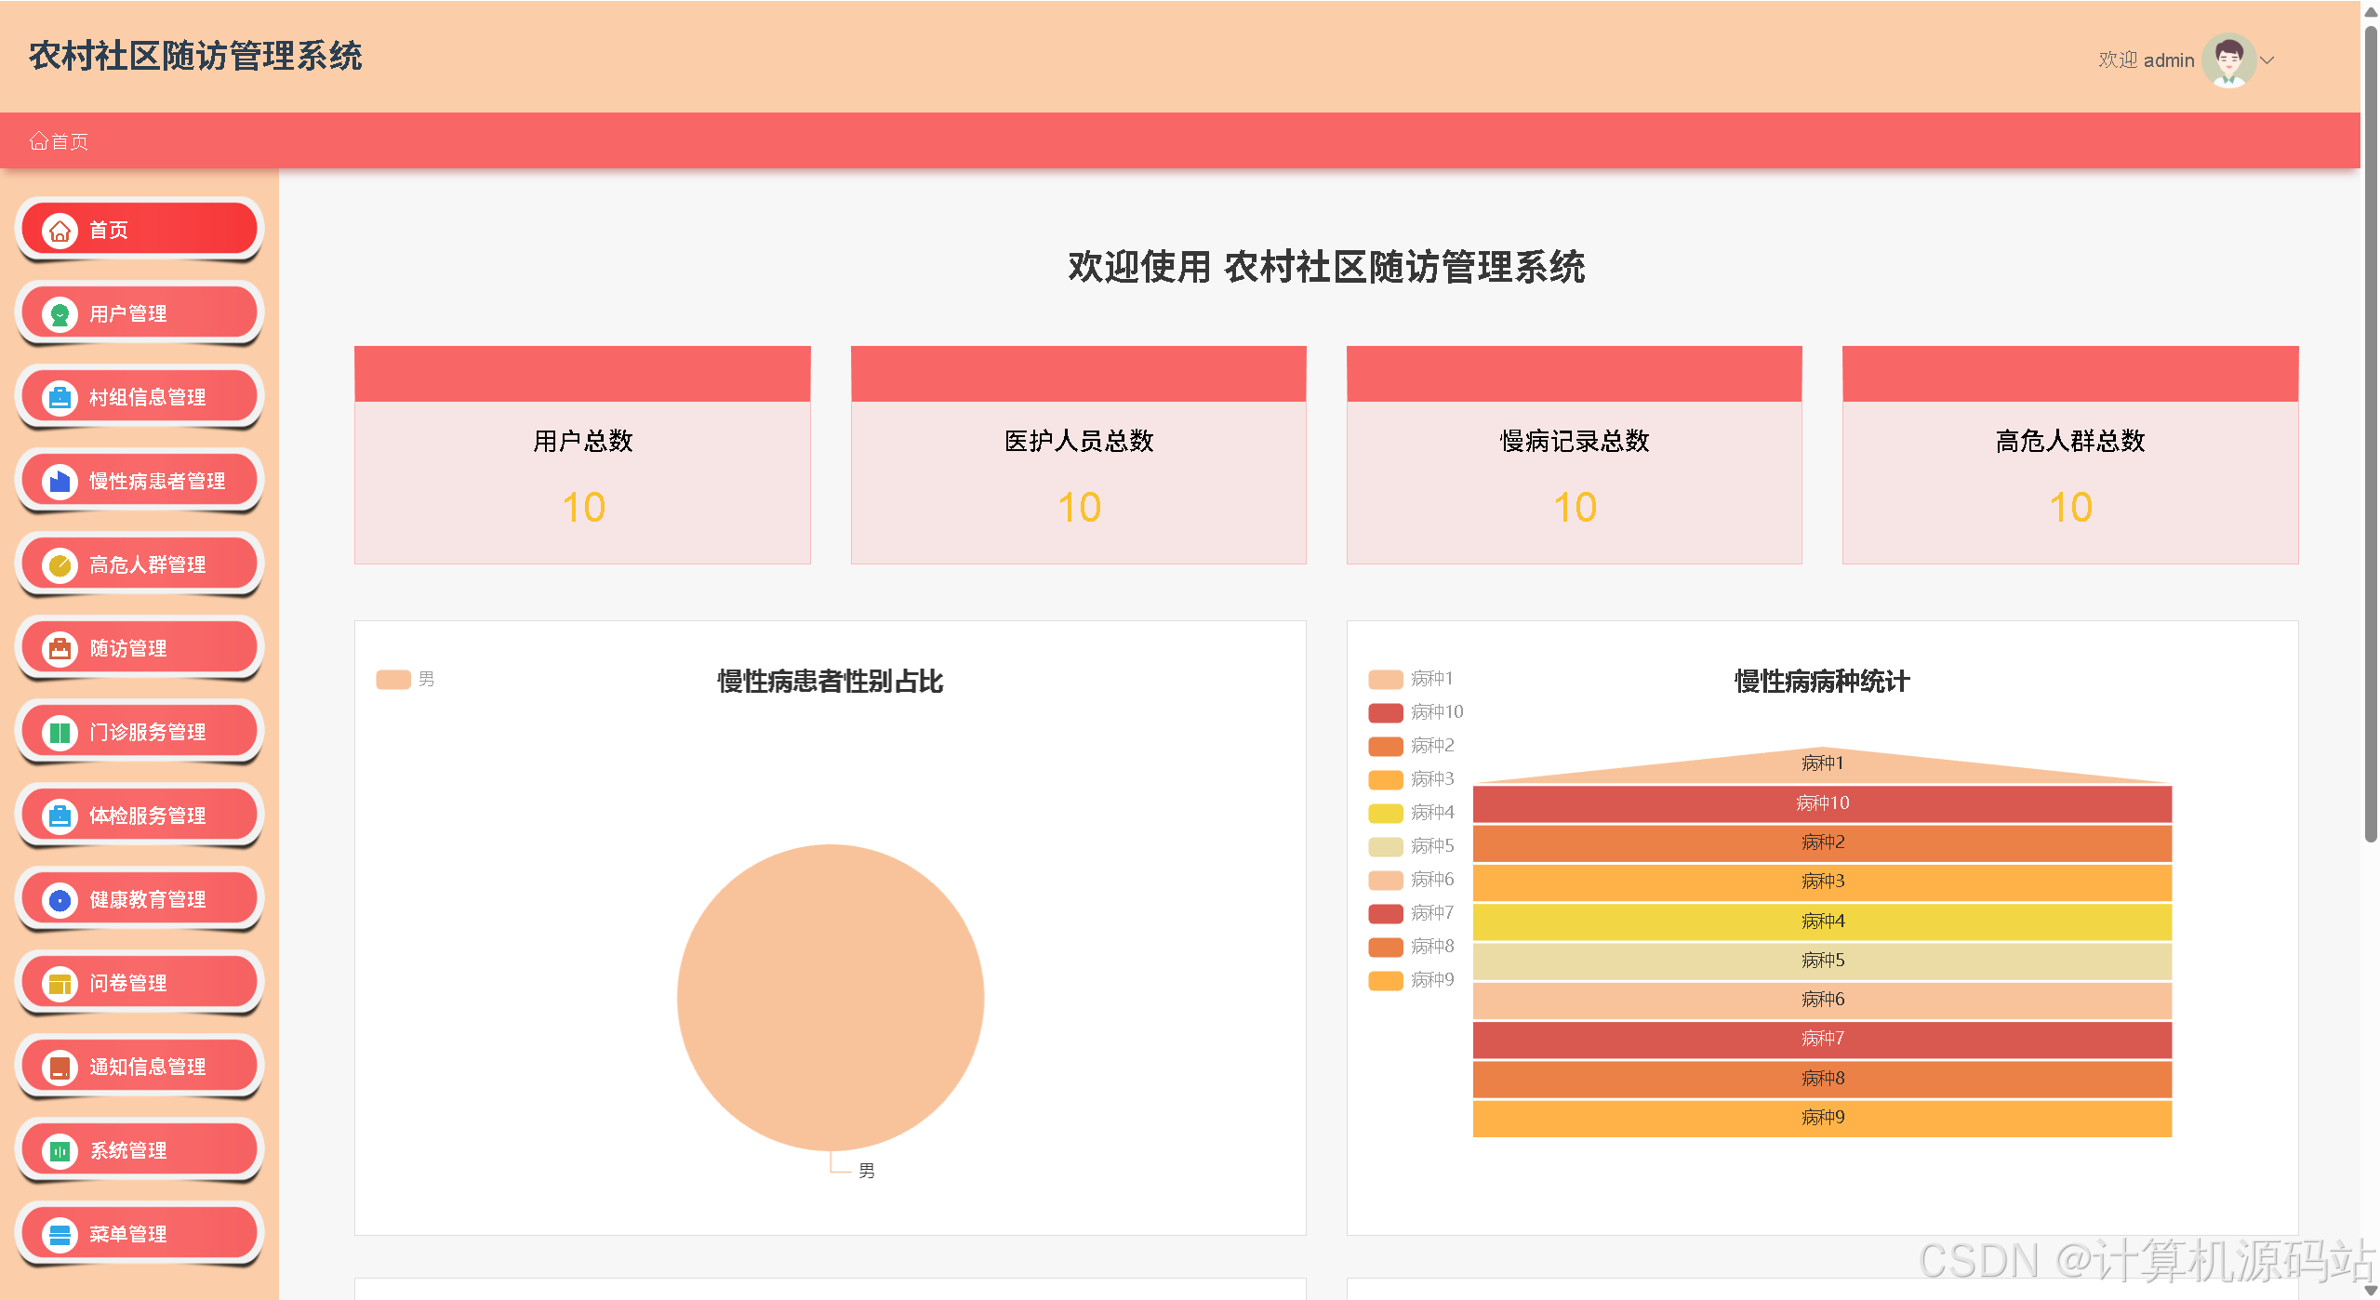Open the 健康教育管理 menu
The image size is (2380, 1300).
pyautogui.click(x=140, y=900)
